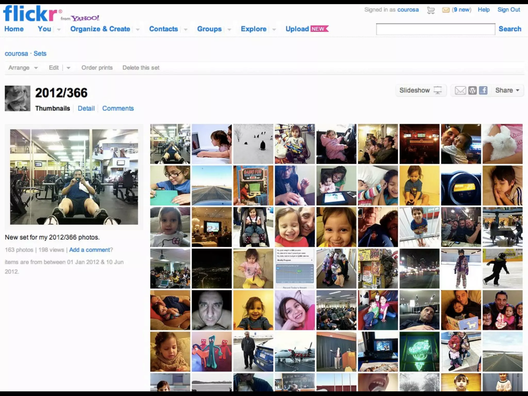Open the mail envelope inbox icon
The height and width of the screenshot is (396, 528).
(446, 10)
